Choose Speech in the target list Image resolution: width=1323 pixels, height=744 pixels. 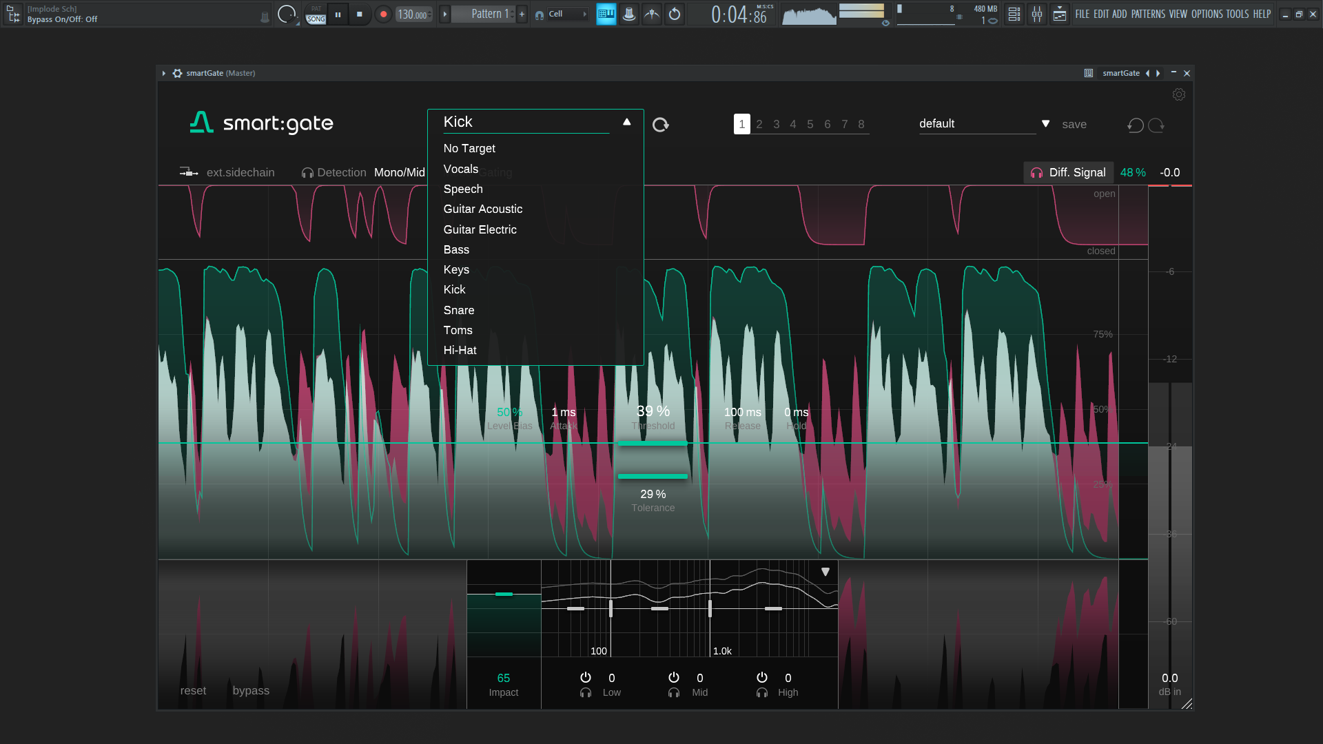(463, 189)
